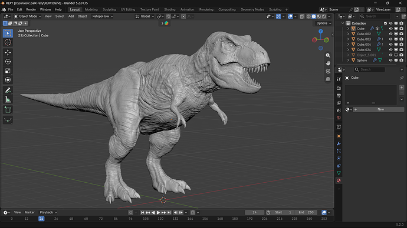Open the Tool properties tab

click(x=339, y=79)
